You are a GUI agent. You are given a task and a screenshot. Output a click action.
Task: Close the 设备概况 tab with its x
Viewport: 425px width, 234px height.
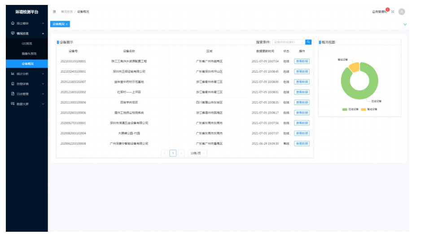pos(67,24)
